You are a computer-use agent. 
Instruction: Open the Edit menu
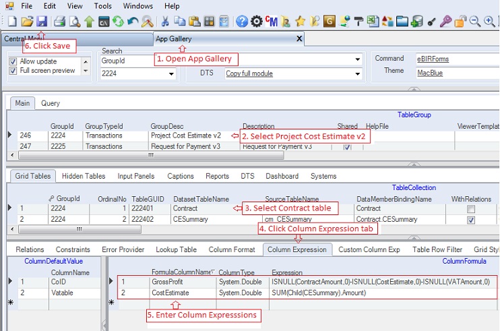click(x=50, y=6)
